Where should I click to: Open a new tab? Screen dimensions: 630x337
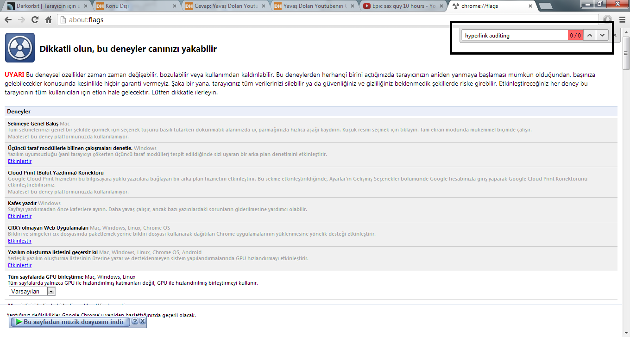[546, 6]
